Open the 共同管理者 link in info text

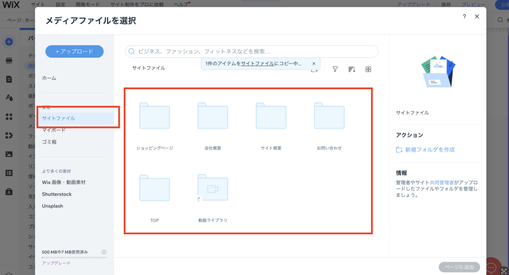pos(441,183)
